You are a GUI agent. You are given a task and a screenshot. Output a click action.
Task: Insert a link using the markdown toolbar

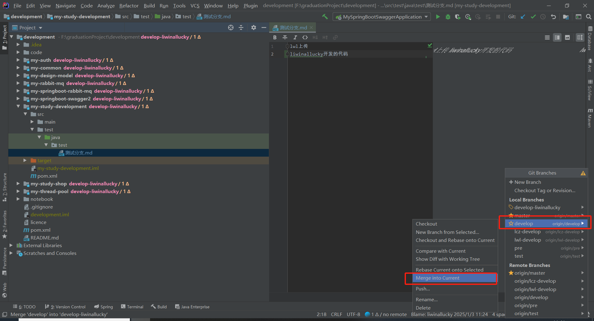335,37
